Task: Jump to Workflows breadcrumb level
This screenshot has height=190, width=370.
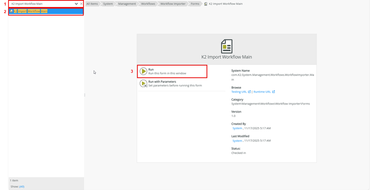Action: click(x=148, y=4)
